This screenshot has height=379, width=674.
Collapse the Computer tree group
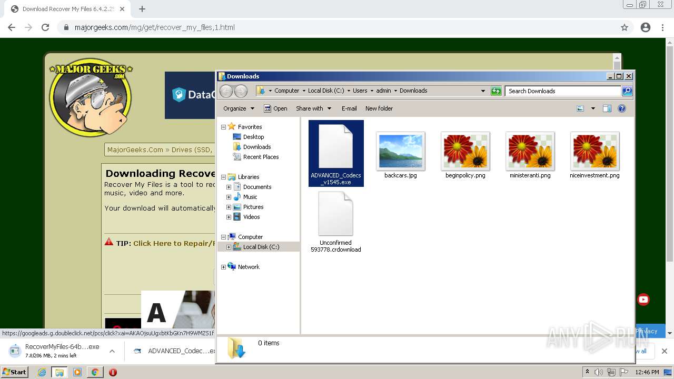[x=223, y=237]
